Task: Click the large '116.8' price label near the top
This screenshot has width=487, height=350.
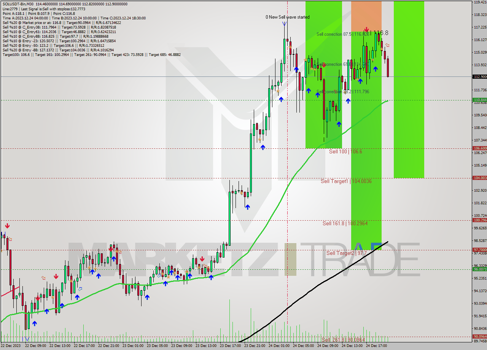Action: (x=380, y=33)
